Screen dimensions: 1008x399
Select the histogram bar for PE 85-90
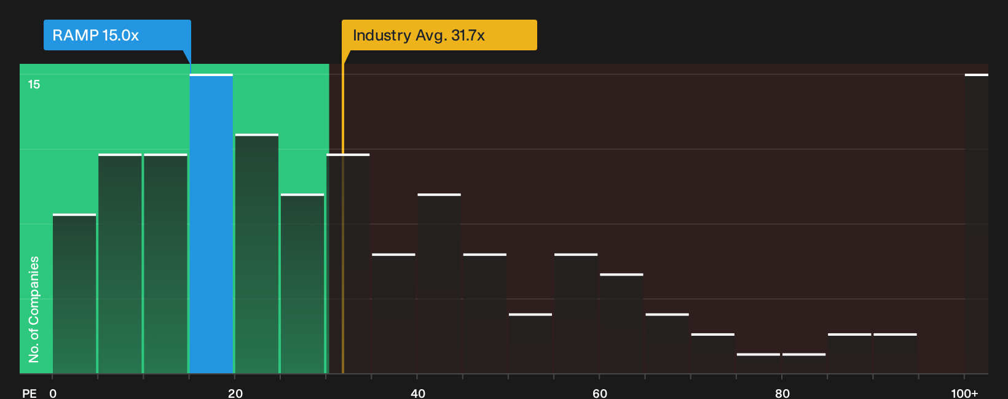(x=849, y=354)
